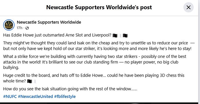Image resolution: width=200 pixels, height=104 pixels.
Task: Open the #NewcastleUnited hashtag
Action: coord(35,97)
